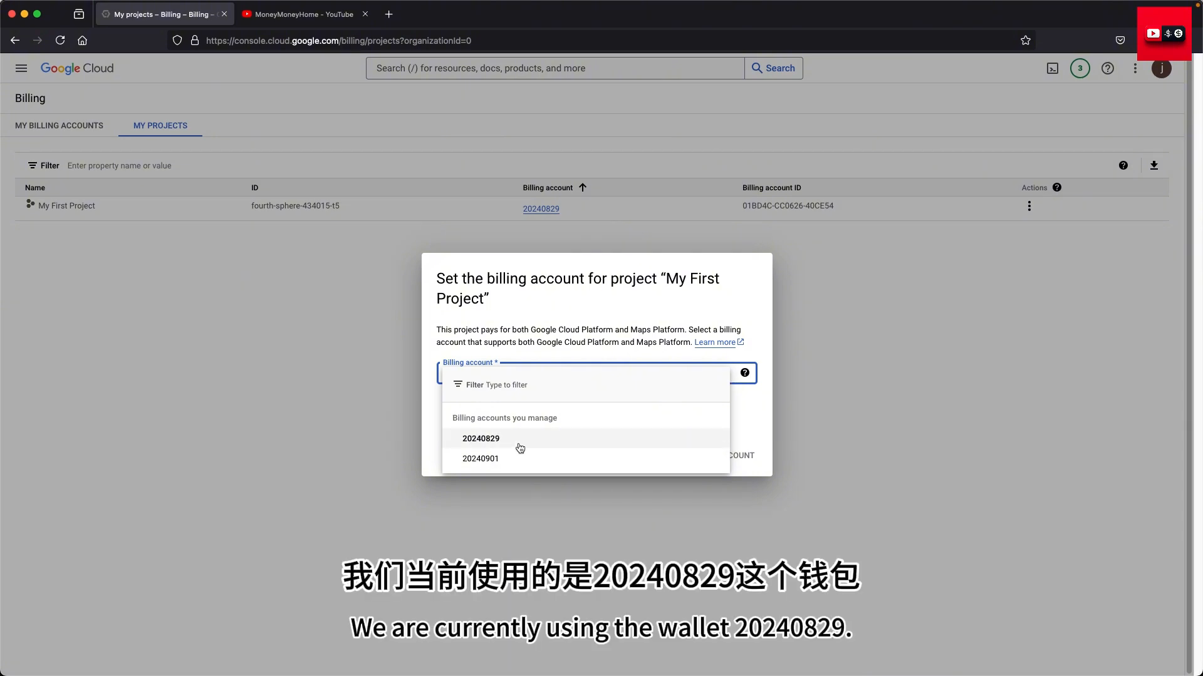
Task: Click the browser back arrow
Action: 15,40
